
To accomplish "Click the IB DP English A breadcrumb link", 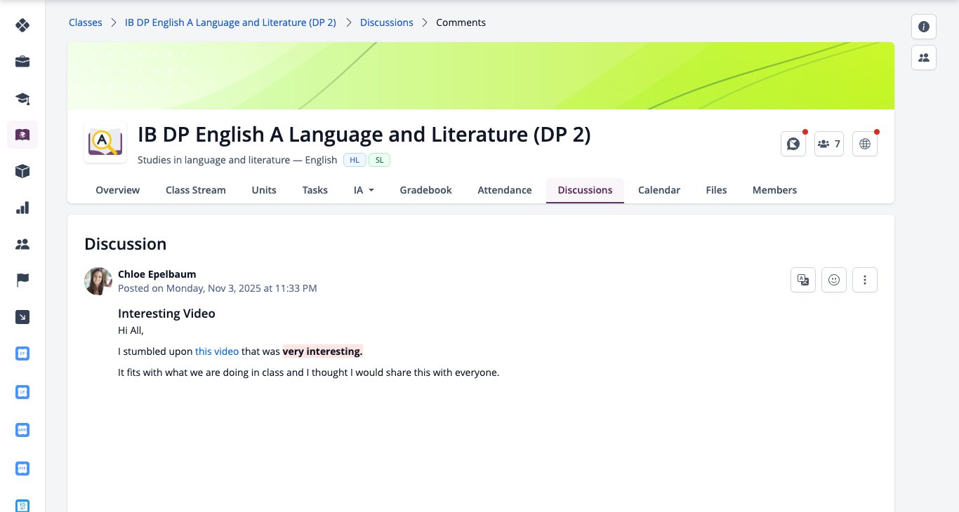I will point(230,22).
